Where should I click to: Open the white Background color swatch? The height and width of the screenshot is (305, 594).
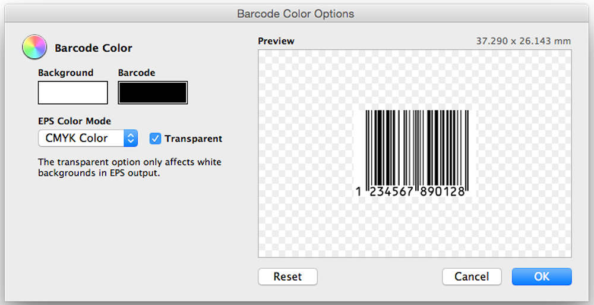pos(72,93)
